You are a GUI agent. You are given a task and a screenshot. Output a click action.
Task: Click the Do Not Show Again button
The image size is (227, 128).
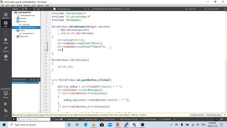coord(214,115)
